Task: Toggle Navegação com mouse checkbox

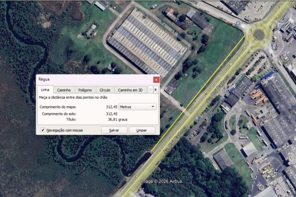Action: coord(43,130)
